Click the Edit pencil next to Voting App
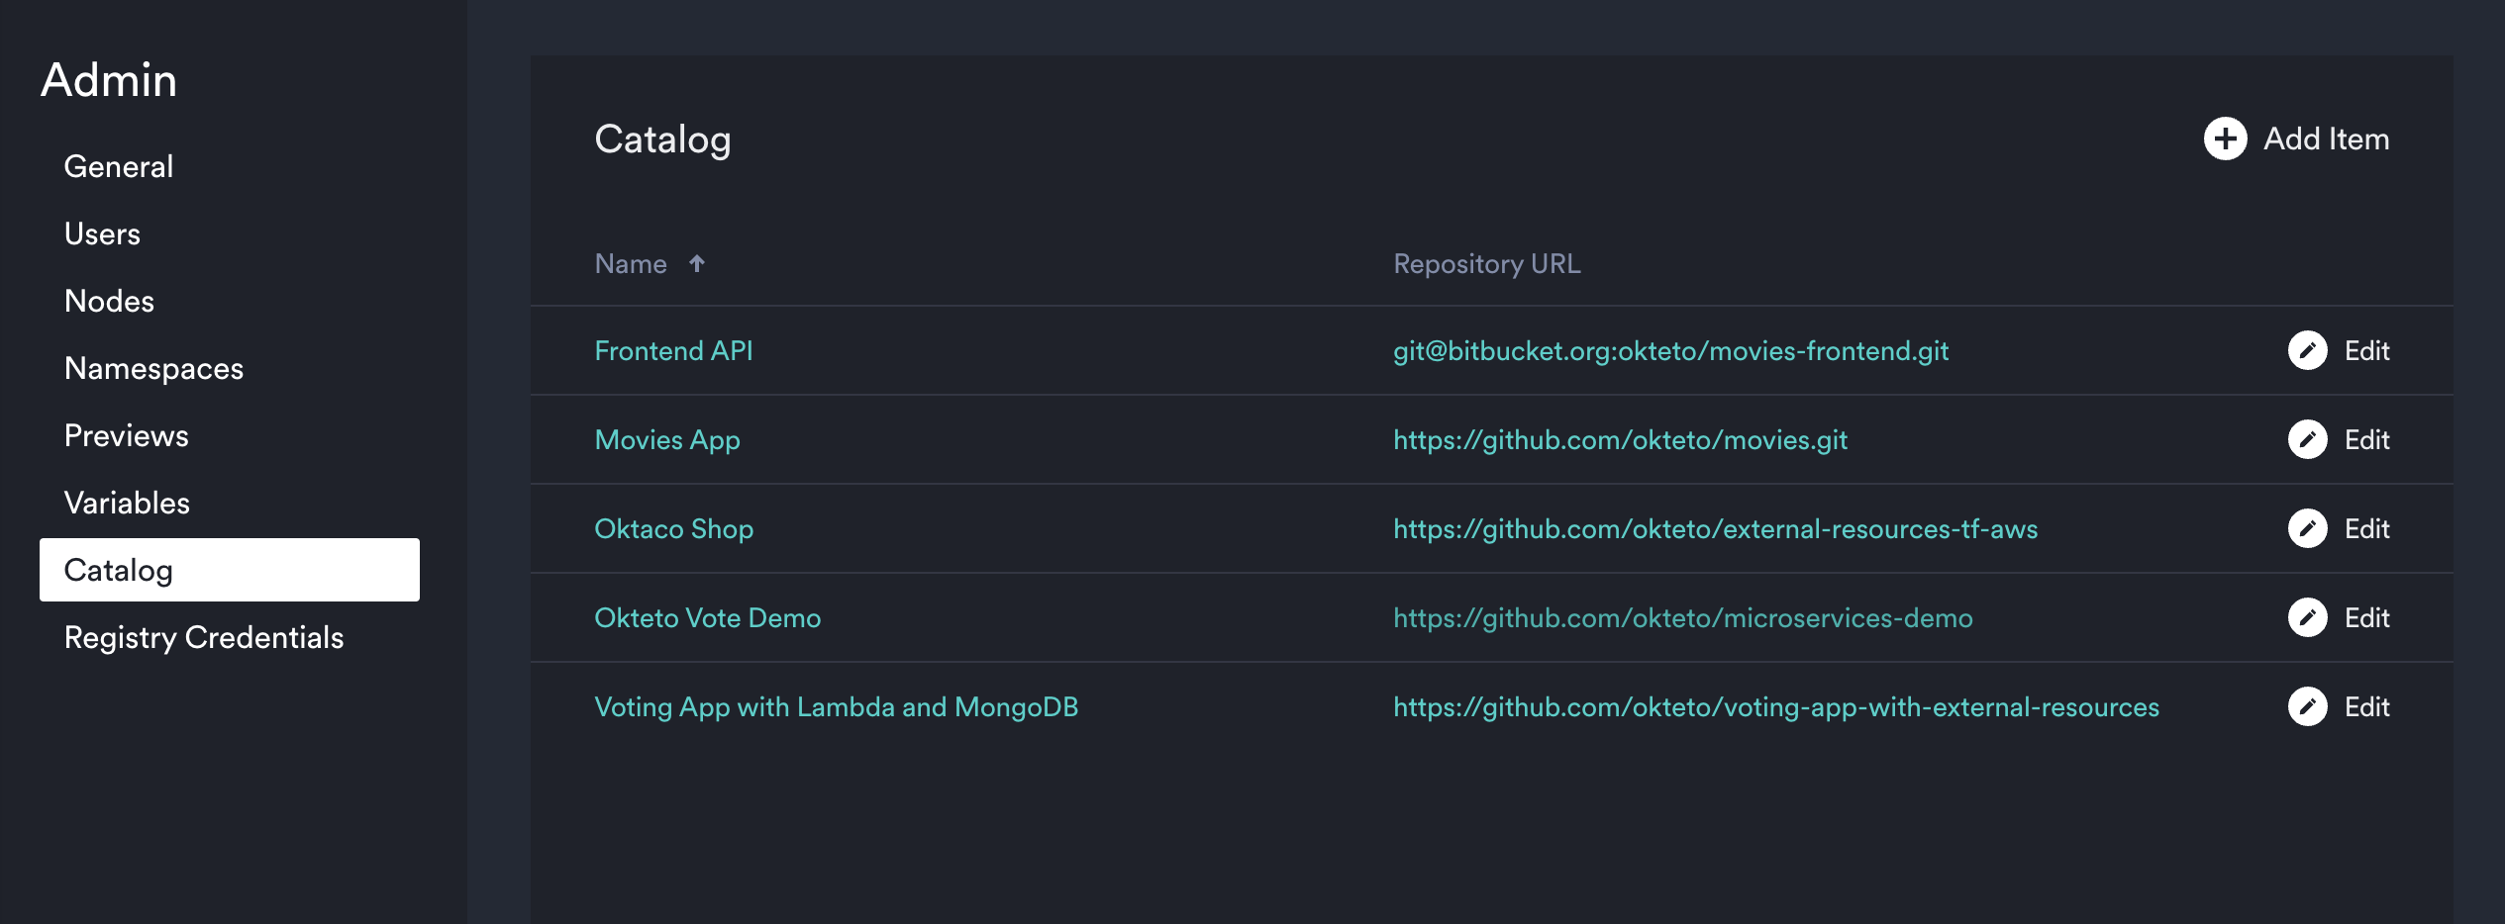 point(2307,706)
